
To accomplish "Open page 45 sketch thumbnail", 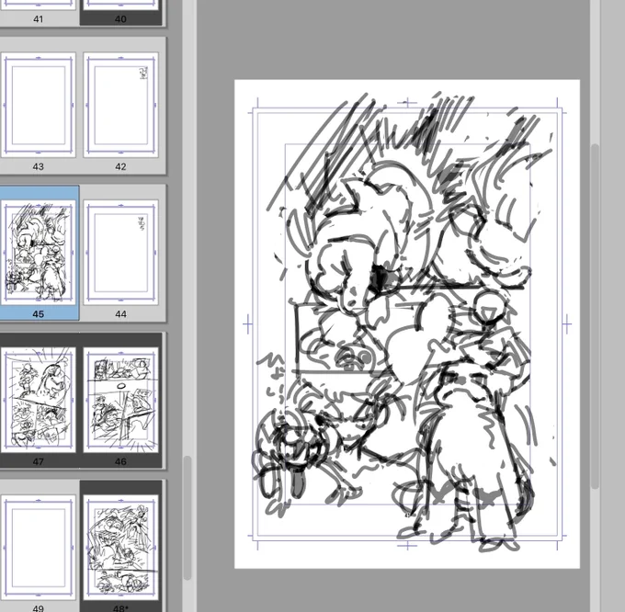I will 39,252.
